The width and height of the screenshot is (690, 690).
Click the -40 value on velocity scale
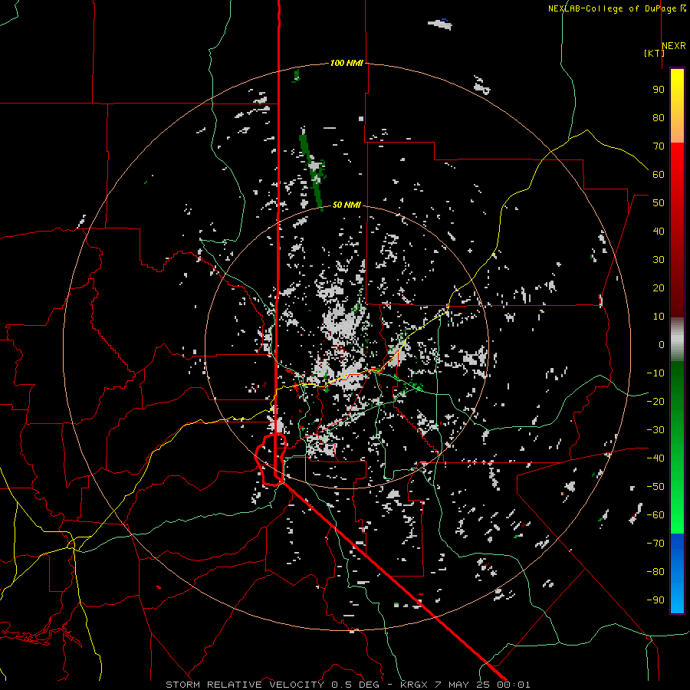click(655, 458)
